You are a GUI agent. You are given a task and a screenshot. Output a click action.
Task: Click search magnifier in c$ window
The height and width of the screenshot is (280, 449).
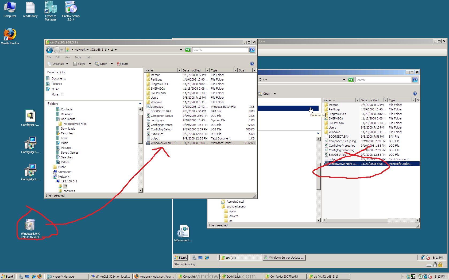click(252, 50)
